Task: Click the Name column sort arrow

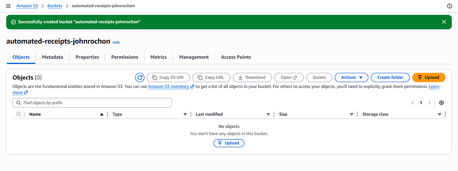Action: pos(102,114)
